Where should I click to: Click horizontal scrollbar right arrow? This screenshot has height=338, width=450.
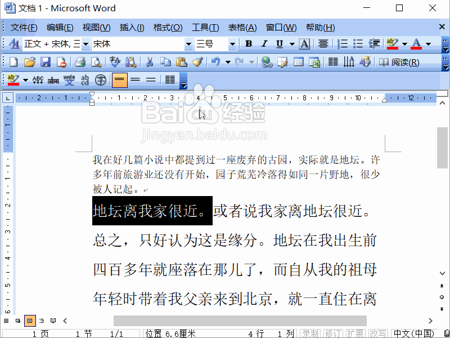[x=430, y=321]
